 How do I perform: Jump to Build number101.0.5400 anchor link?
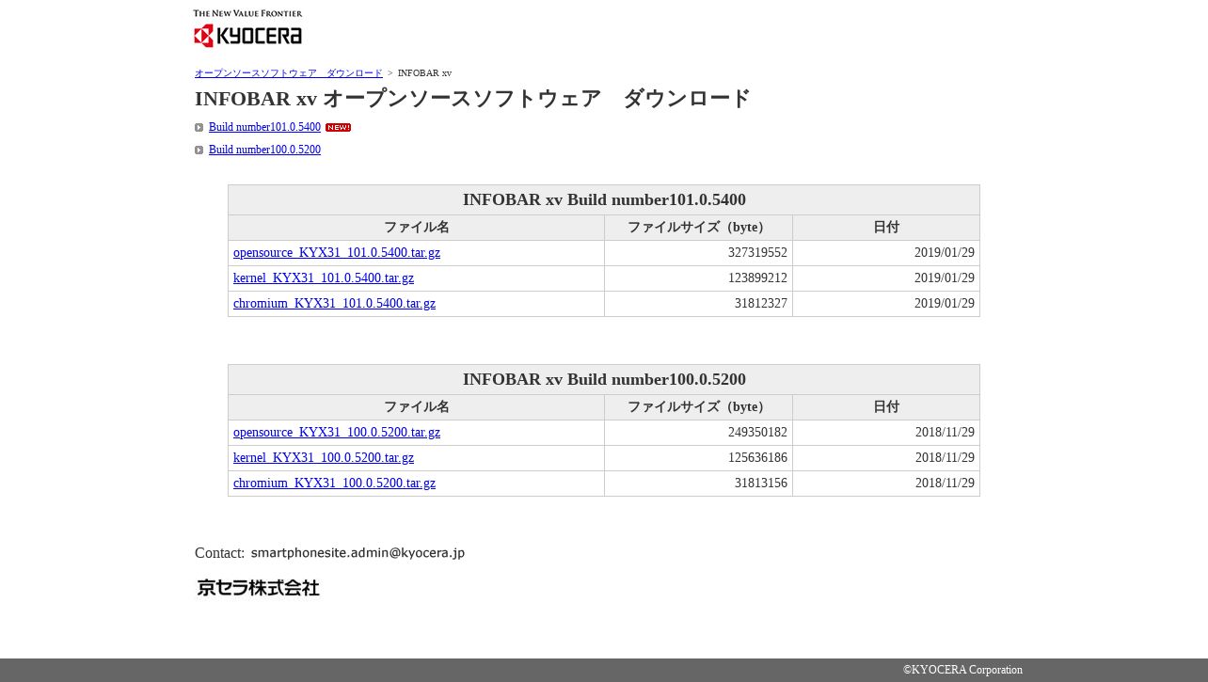(x=264, y=127)
